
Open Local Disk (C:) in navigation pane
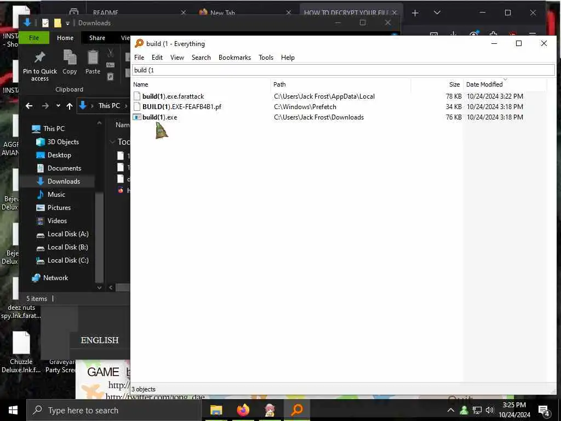(x=68, y=260)
